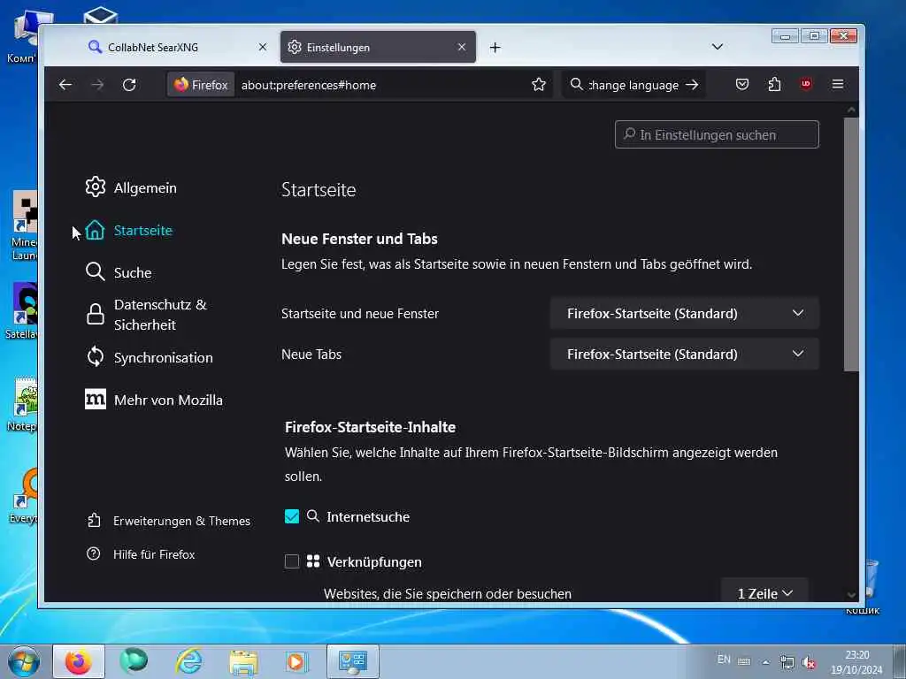Reload the page with the refresh icon

129,85
